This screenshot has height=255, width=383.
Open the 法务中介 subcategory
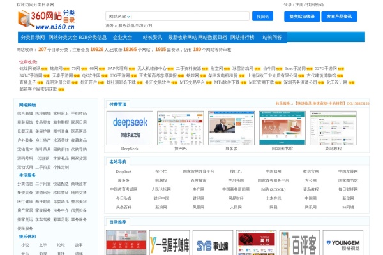[x=61, y=210]
